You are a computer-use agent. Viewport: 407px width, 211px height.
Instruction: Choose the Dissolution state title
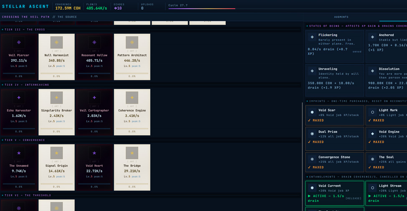coord(389,69)
